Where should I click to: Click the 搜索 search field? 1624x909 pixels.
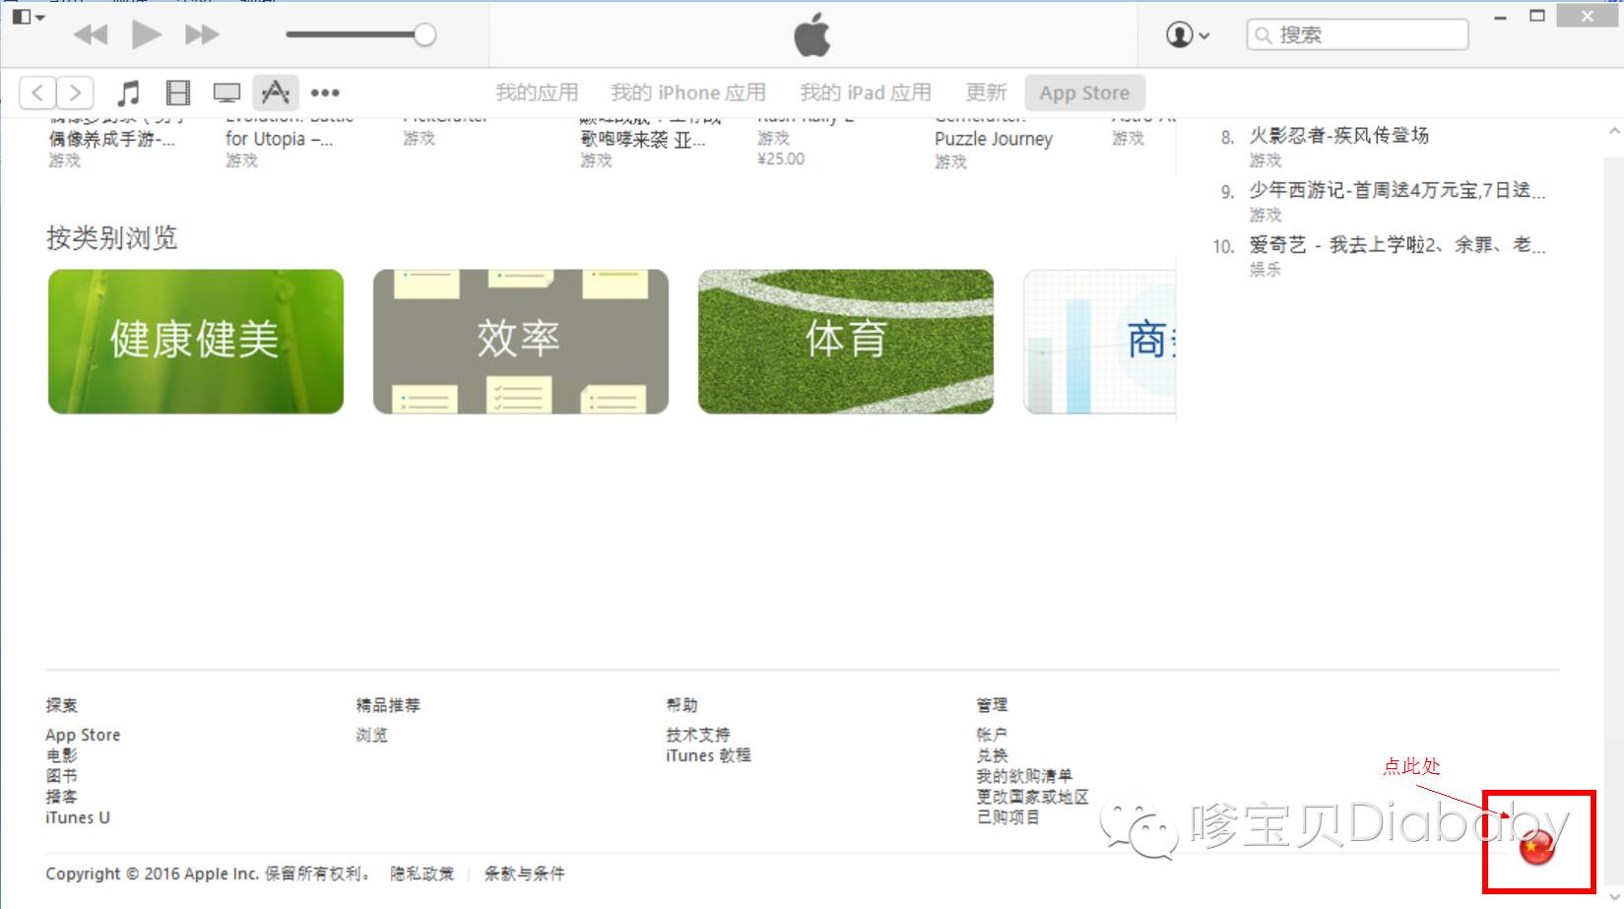tap(1357, 35)
